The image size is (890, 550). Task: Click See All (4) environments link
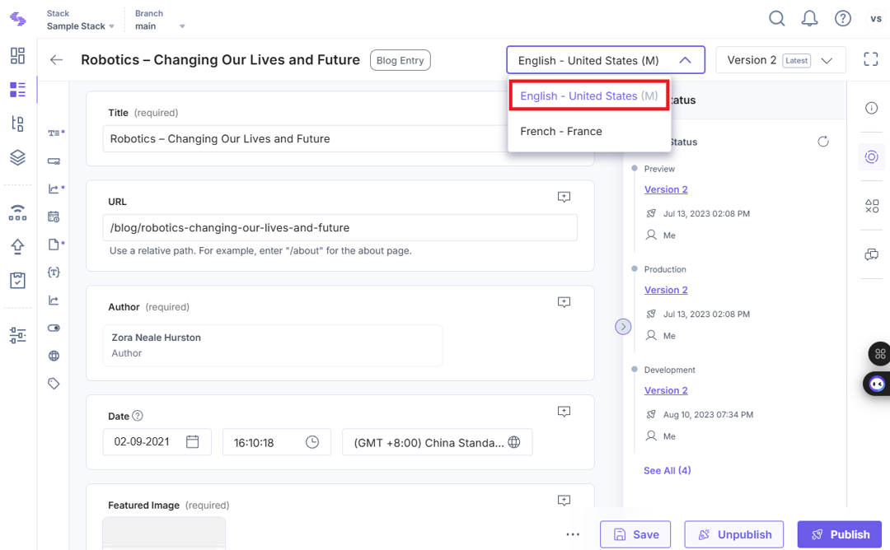click(x=667, y=471)
